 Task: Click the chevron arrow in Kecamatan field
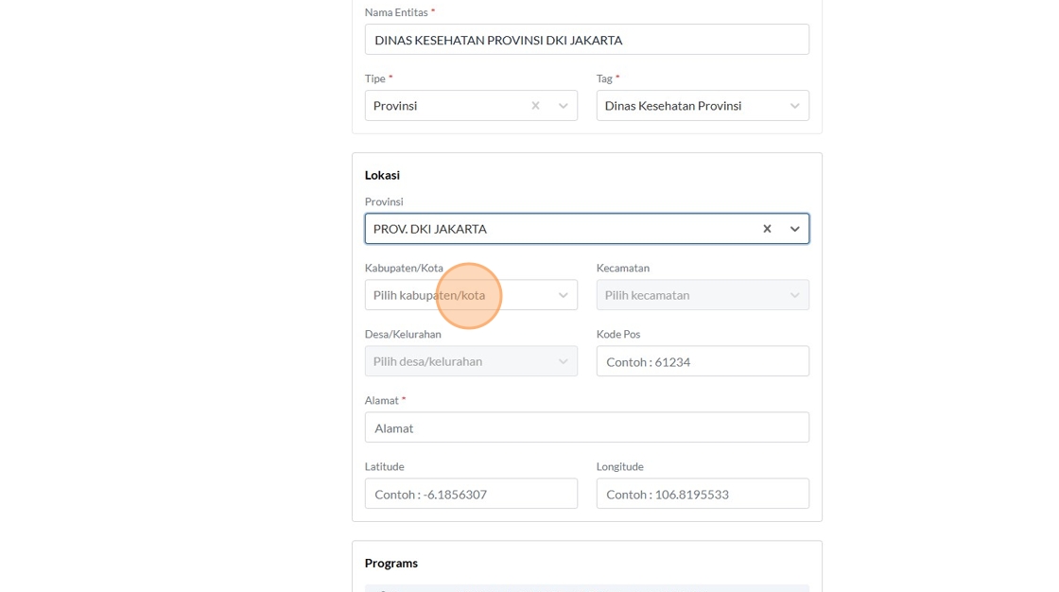click(794, 295)
